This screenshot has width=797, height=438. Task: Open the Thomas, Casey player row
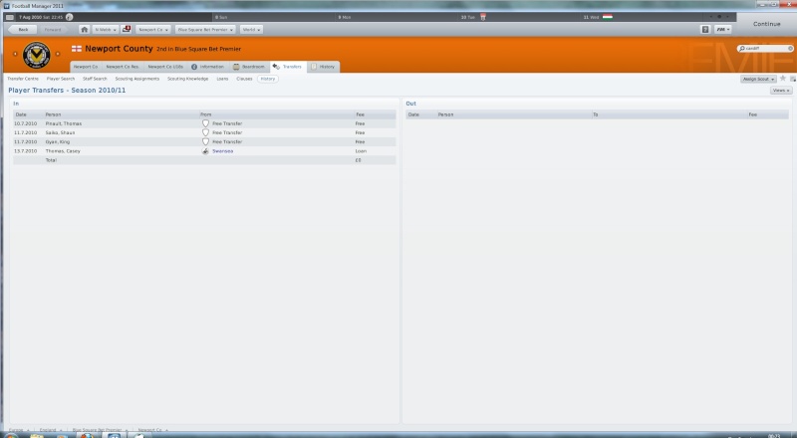point(204,151)
